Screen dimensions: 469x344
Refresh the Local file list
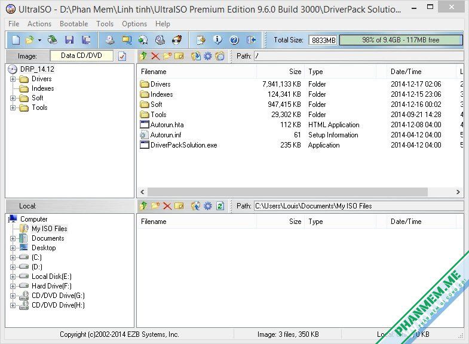tap(220, 206)
